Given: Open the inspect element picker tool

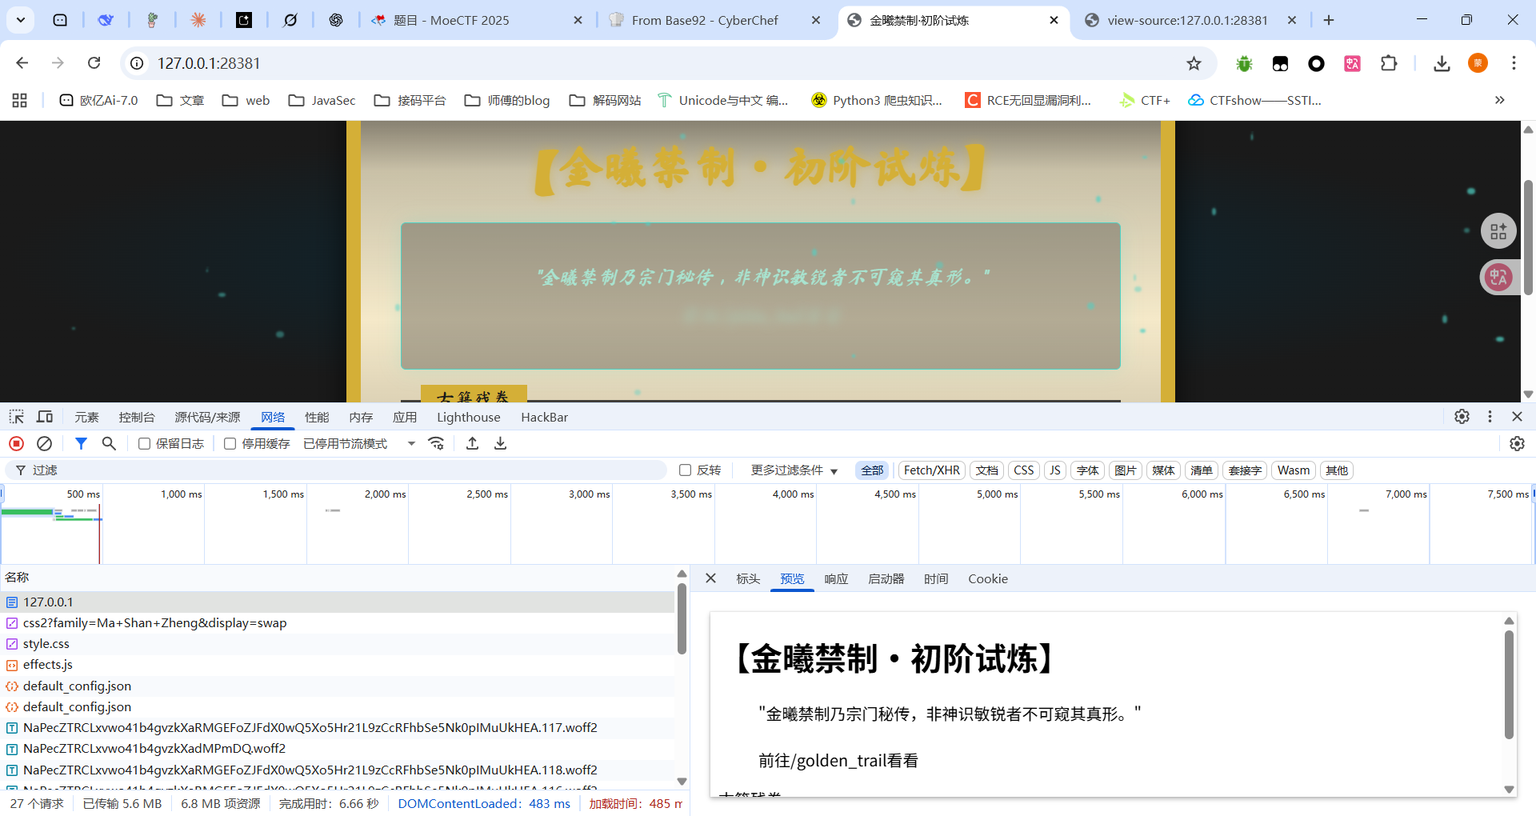Looking at the screenshot, I should tap(17, 417).
